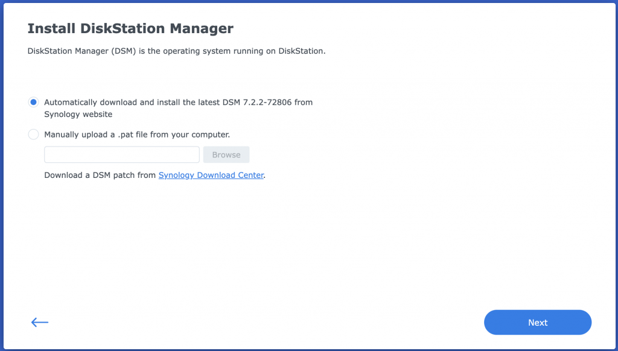618x351 pixels.
Task: Click the DSM operating system description text
Action: coord(176,51)
